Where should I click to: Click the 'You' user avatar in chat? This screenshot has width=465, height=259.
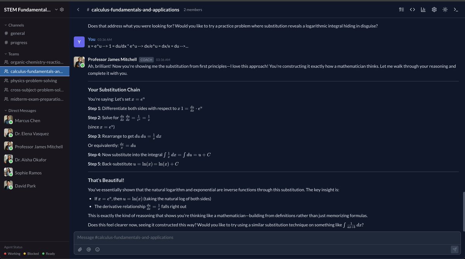[79, 42]
